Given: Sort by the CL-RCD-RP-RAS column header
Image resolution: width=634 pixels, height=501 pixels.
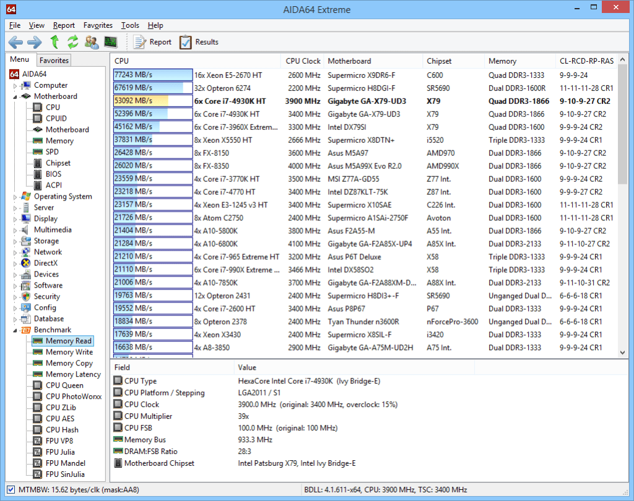Looking at the screenshot, I should (586, 61).
